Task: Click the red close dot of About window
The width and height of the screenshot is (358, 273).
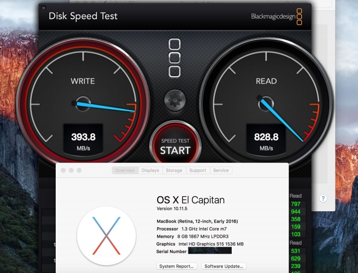Action: pyautogui.click(x=63, y=170)
